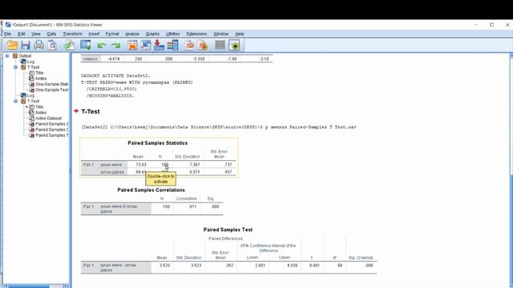Open the Transform menu
The height and width of the screenshot is (288, 513).
(x=73, y=34)
